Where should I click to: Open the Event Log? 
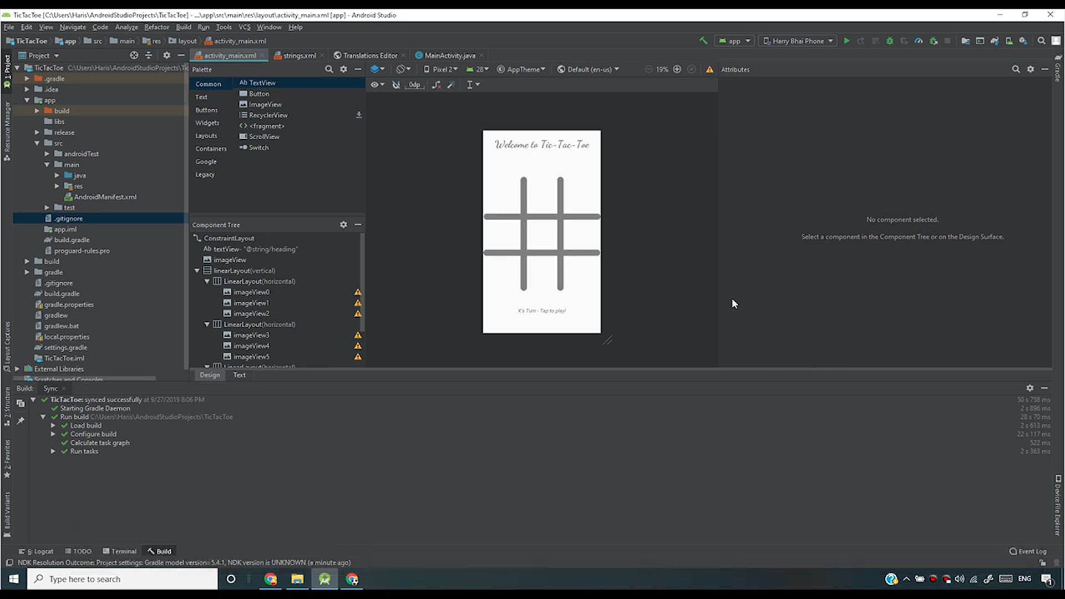(x=1028, y=551)
